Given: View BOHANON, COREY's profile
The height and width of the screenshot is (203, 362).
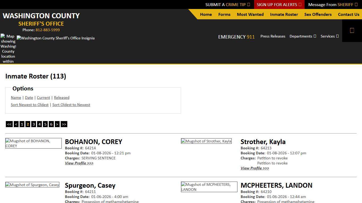Looking at the screenshot, I should 79,163.
